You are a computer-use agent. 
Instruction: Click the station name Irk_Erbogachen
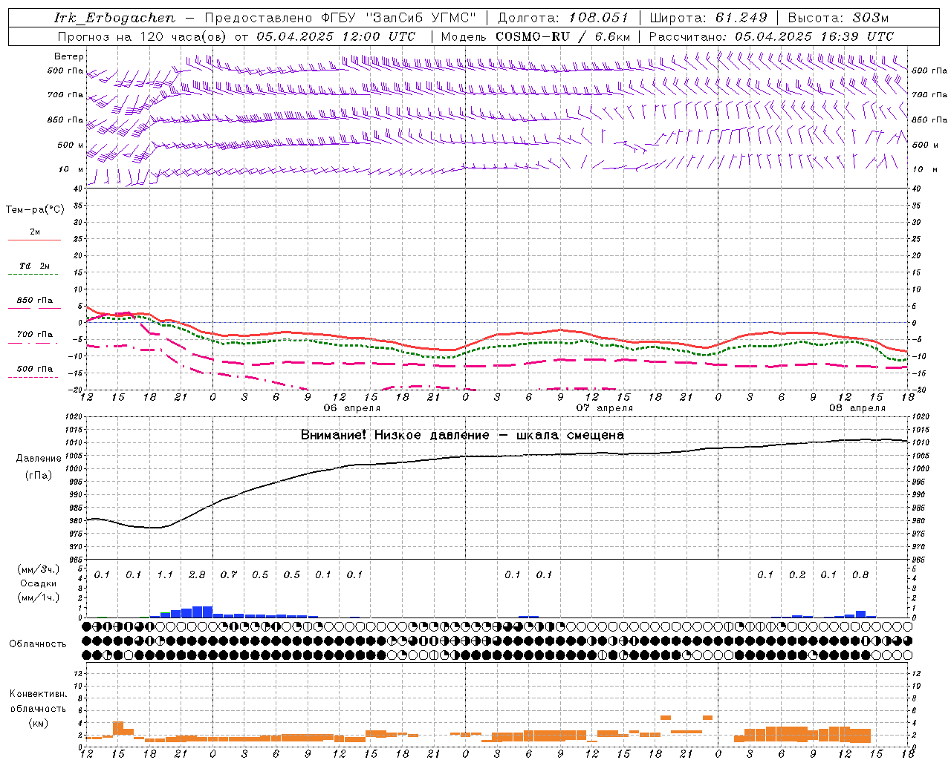tap(114, 18)
